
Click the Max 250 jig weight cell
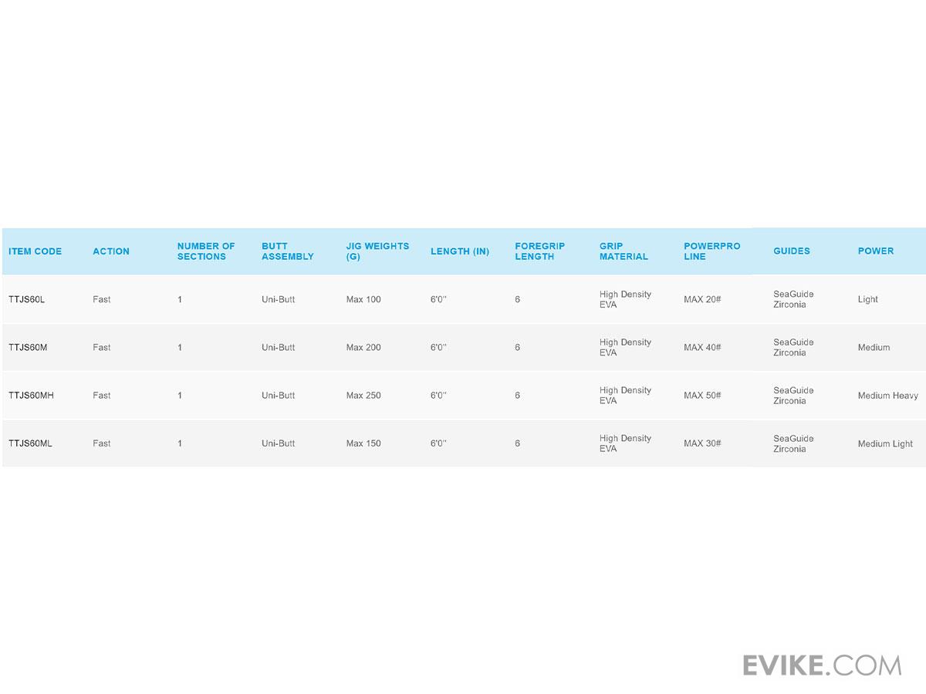[x=363, y=396]
